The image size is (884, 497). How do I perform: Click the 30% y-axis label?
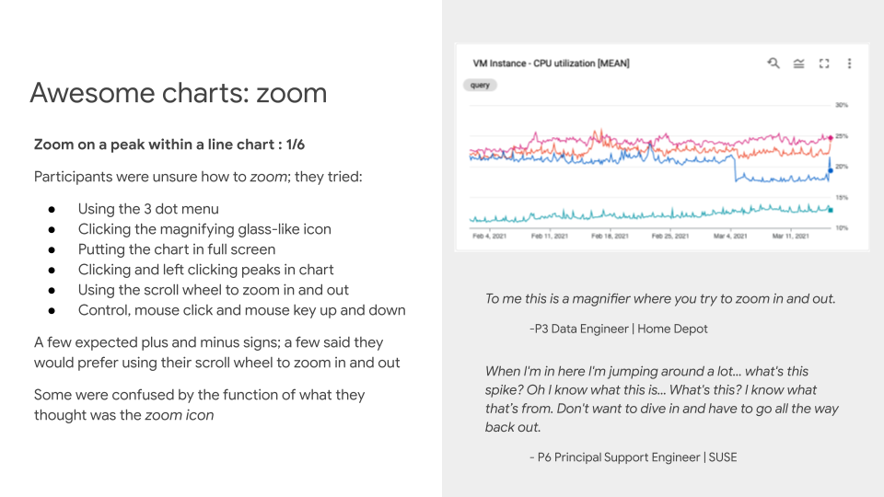(842, 105)
